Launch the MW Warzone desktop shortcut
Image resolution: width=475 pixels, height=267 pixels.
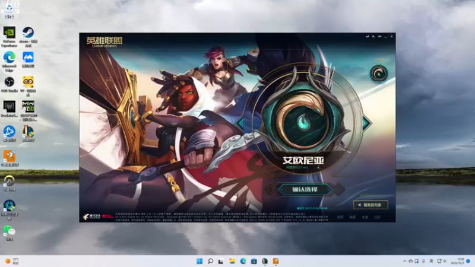(x=28, y=111)
